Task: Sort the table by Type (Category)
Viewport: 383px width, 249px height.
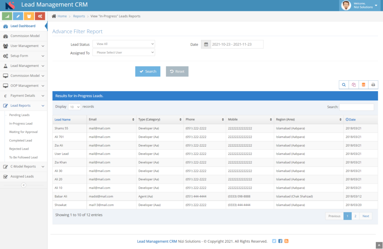Action: tap(160, 119)
